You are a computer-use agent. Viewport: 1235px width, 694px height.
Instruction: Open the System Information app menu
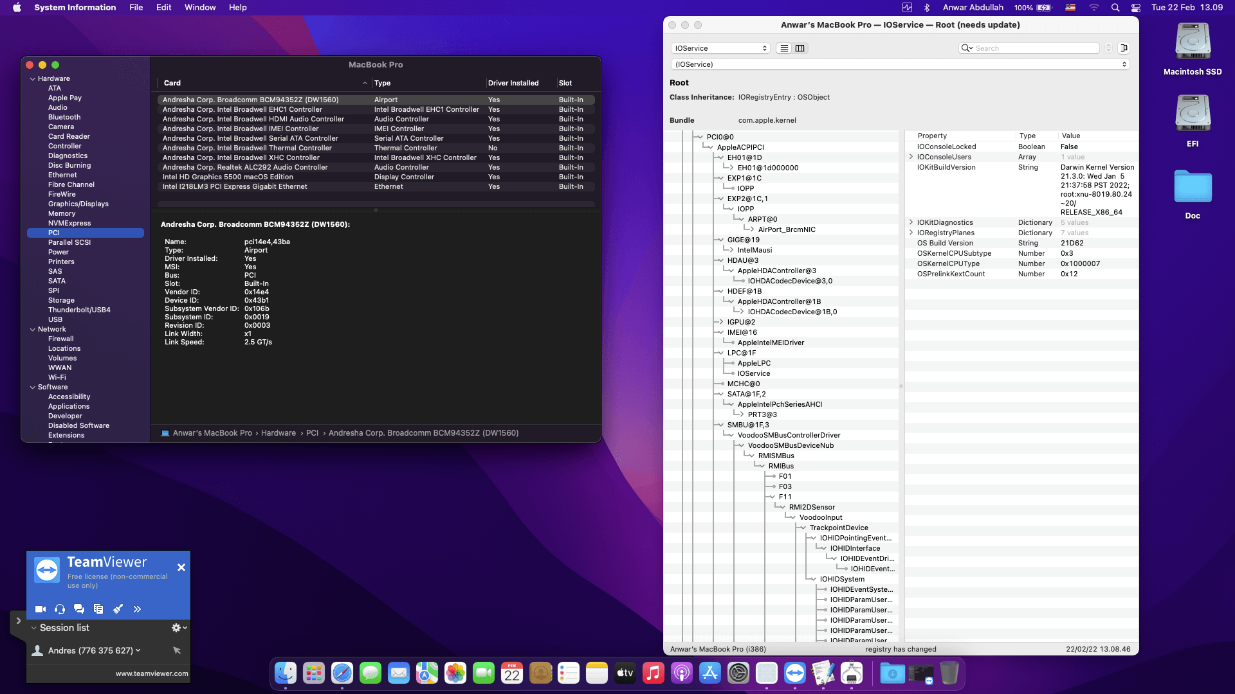tap(75, 8)
